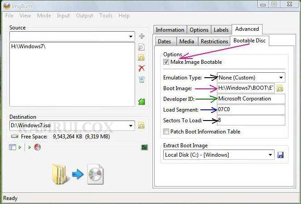Click the red X remove source icon
The height and width of the screenshot is (204, 301).
click(142, 68)
